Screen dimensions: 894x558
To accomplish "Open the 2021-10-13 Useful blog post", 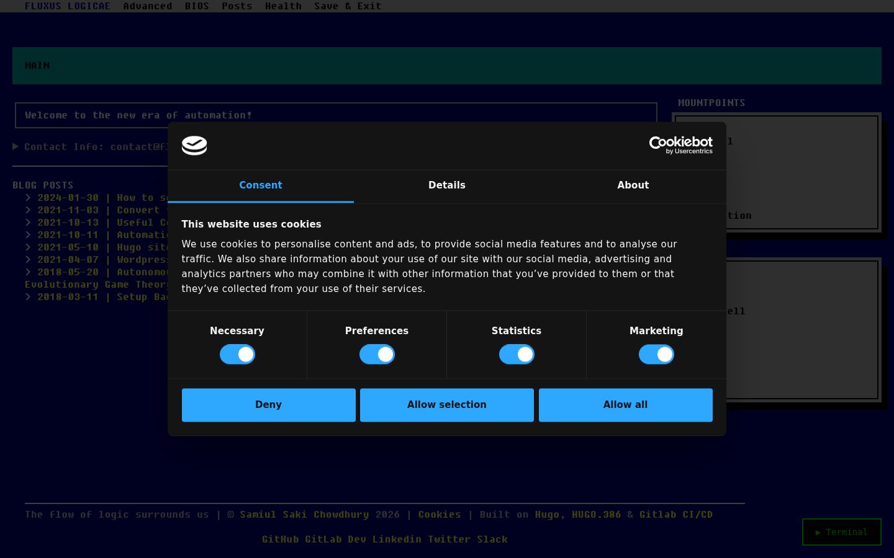I will click(x=102, y=223).
